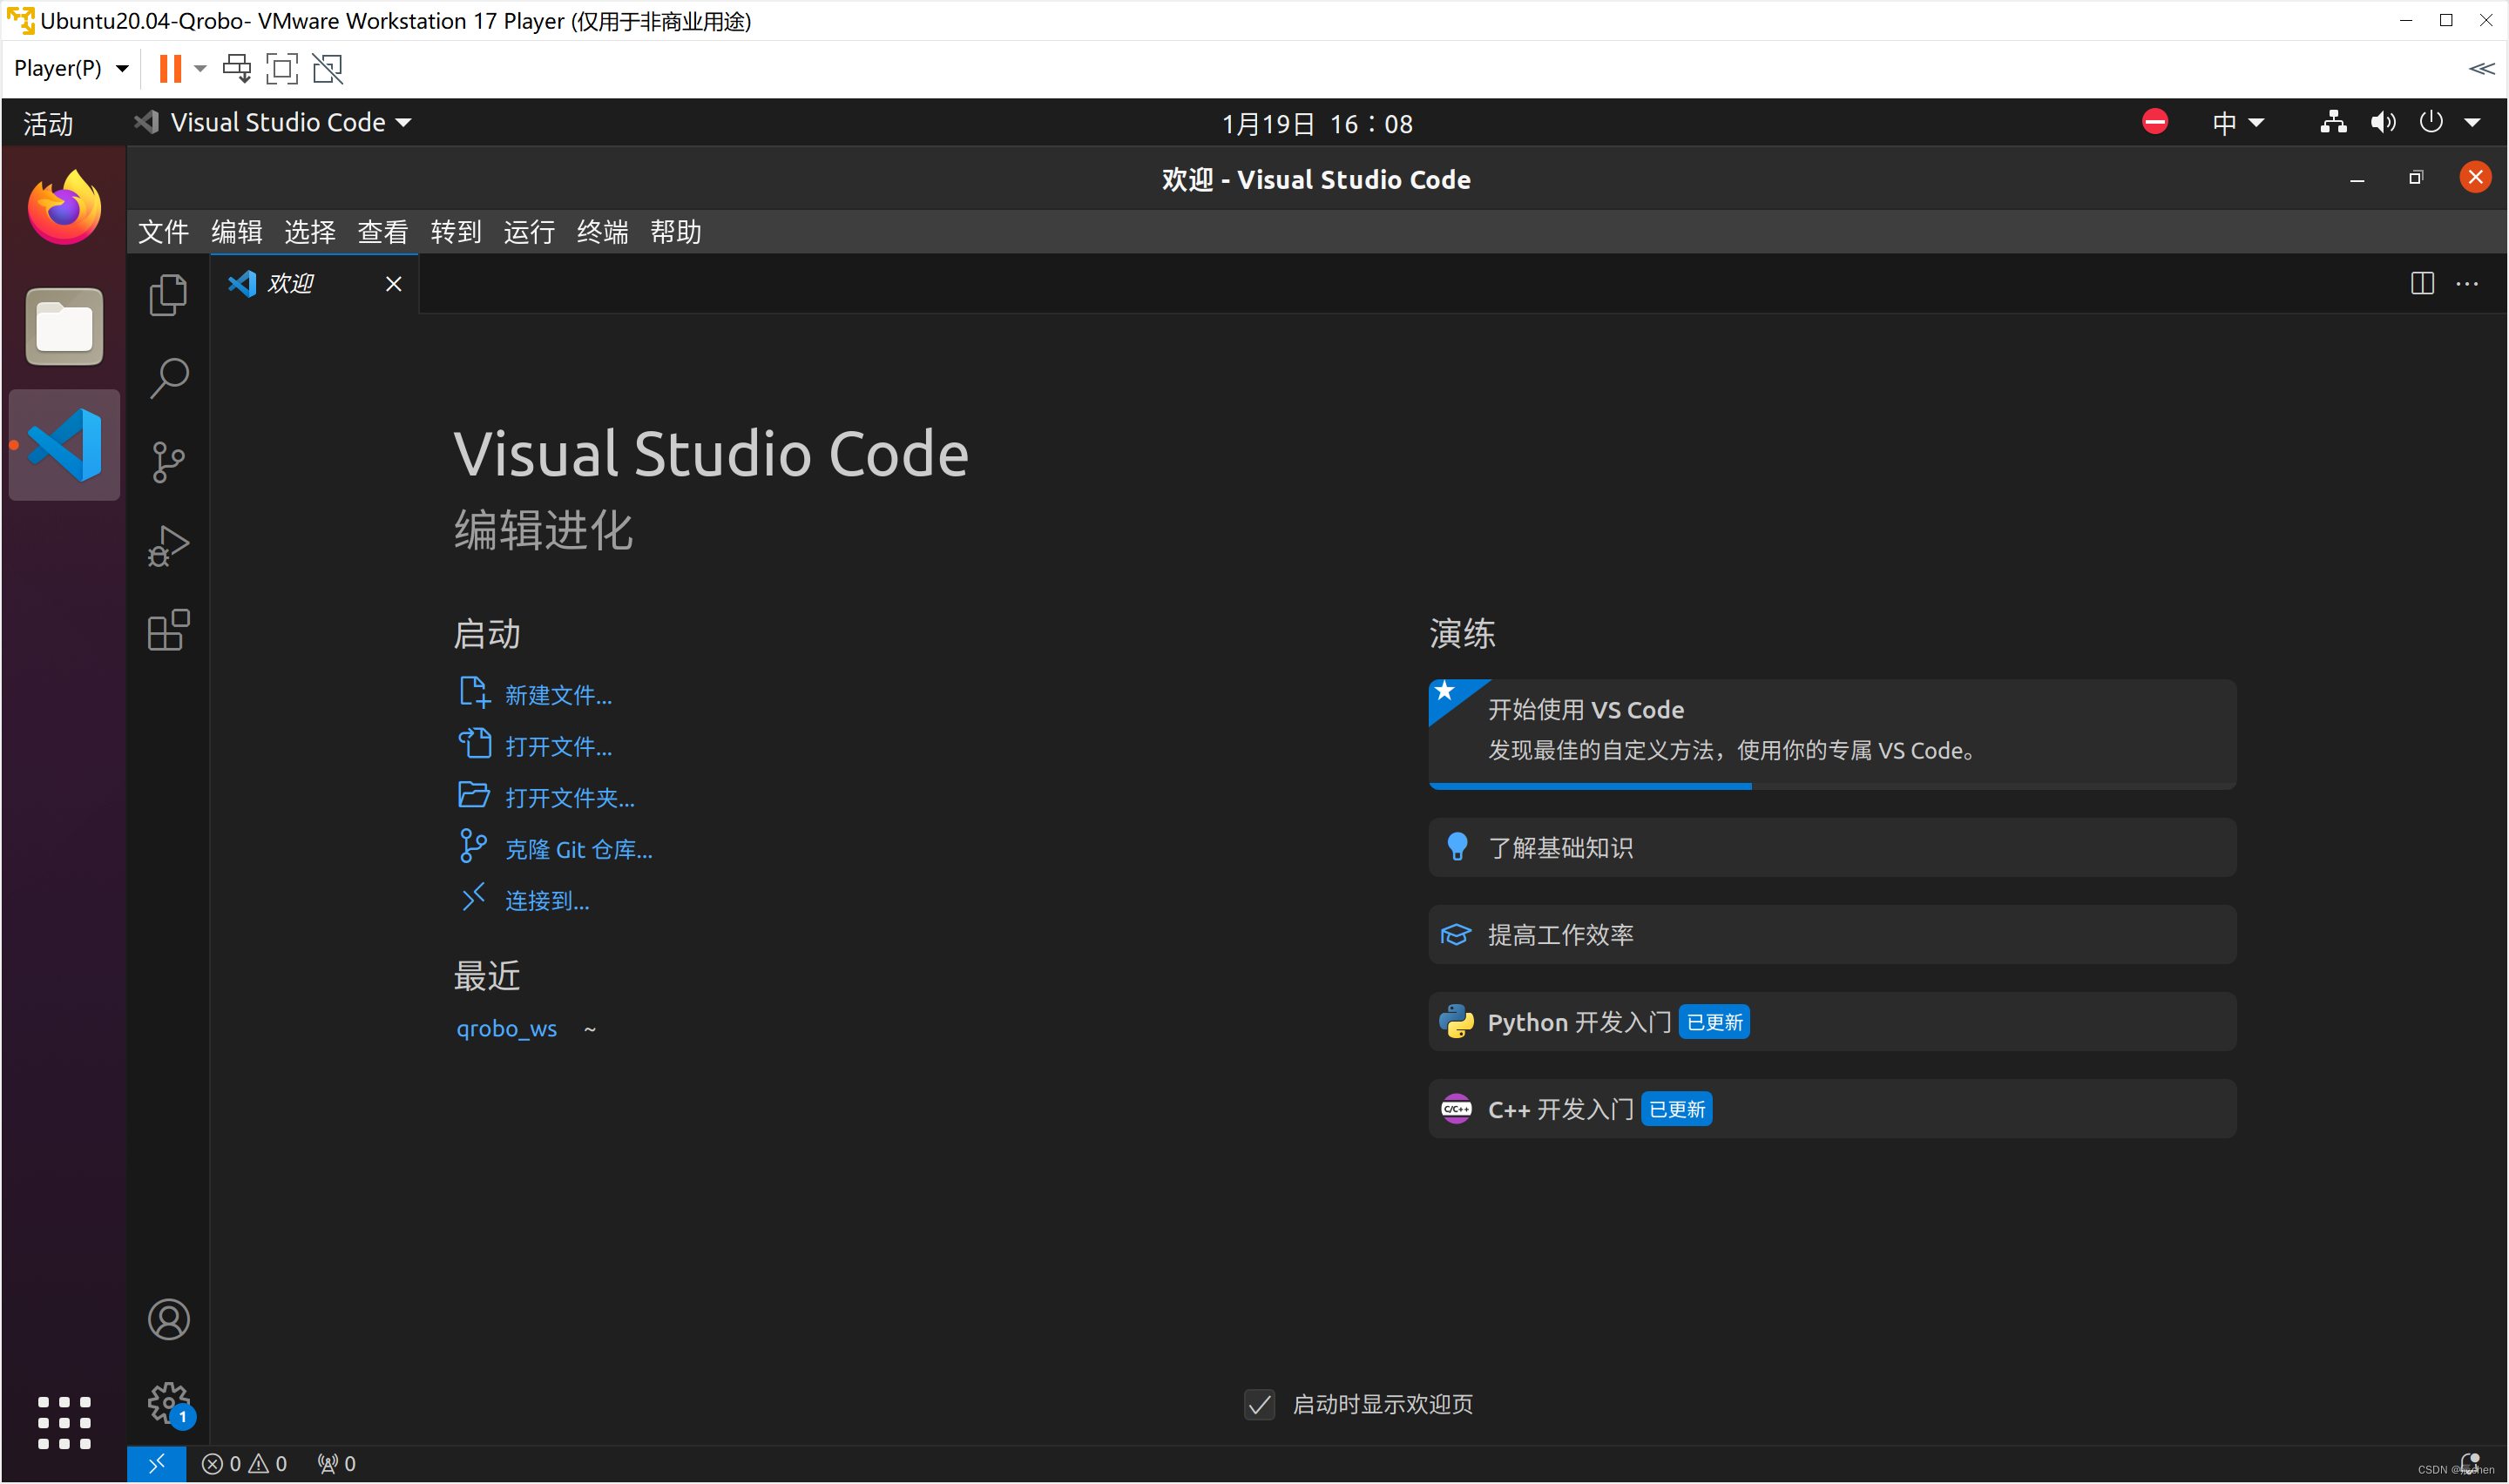Open the editor more actions menu
2509x1484 pixels.
(x=2467, y=284)
